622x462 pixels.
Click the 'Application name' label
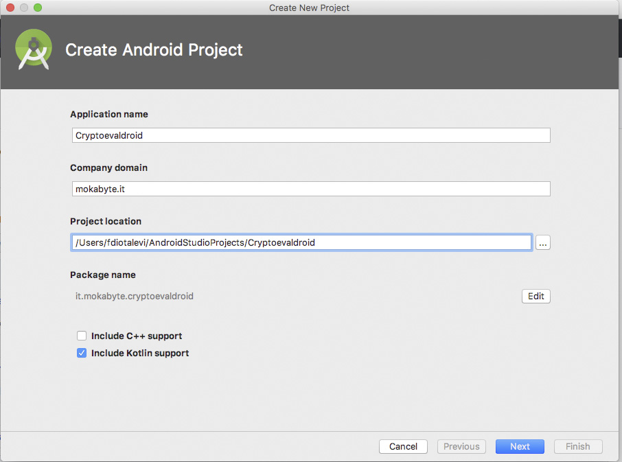pos(109,114)
